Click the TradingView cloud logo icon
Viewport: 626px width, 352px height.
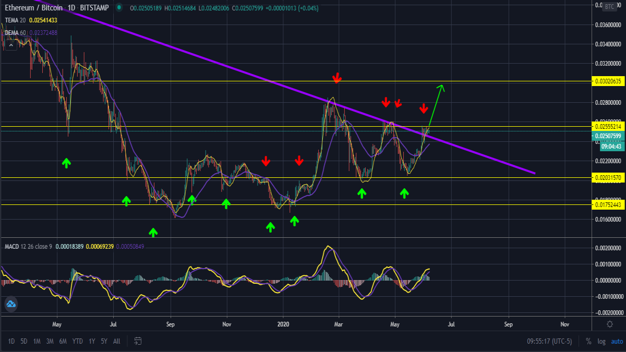tap(11, 305)
